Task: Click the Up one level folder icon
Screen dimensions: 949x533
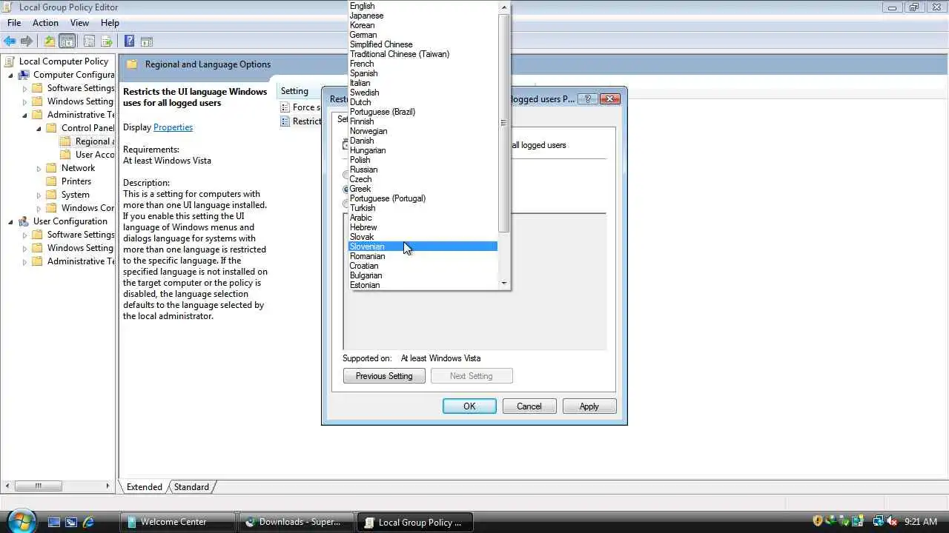Action: click(49, 41)
